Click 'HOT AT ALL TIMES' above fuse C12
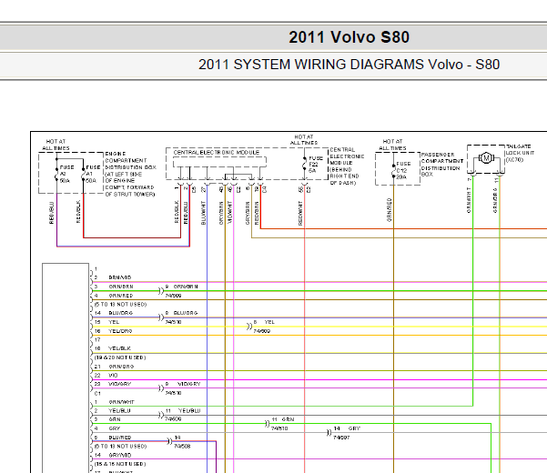 tap(392, 145)
